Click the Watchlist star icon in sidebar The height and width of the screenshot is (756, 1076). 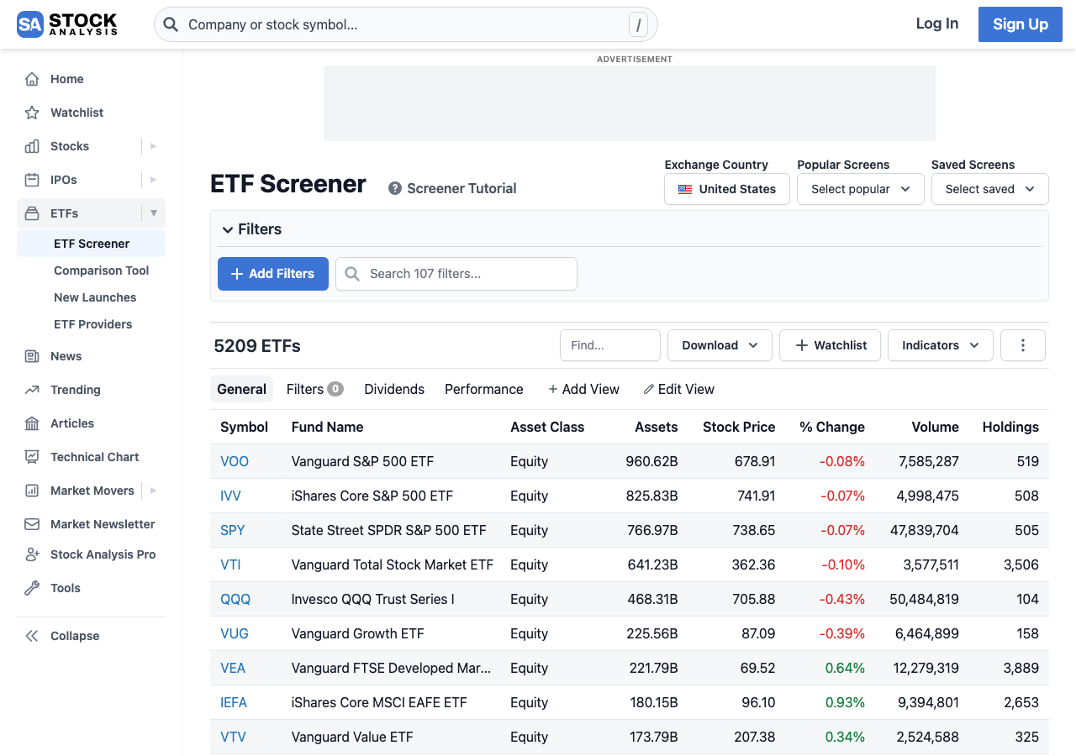coord(32,113)
